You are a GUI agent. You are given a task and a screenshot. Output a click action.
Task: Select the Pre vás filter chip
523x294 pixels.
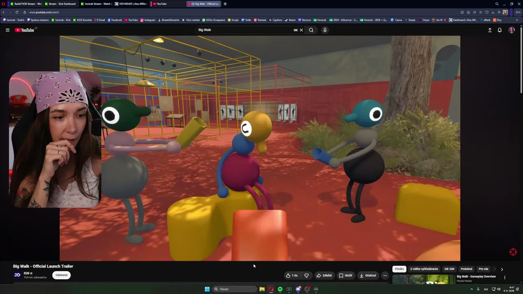click(483, 269)
